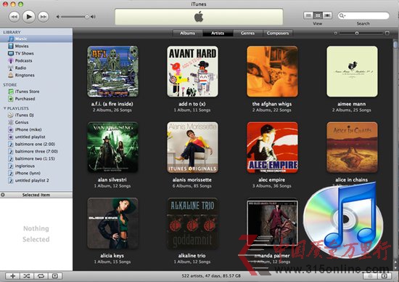This screenshot has width=399, height=282.
Task: Click the low volume speaker icon
Action: coord(58,17)
